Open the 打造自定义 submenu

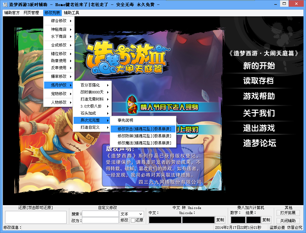(x=92, y=127)
